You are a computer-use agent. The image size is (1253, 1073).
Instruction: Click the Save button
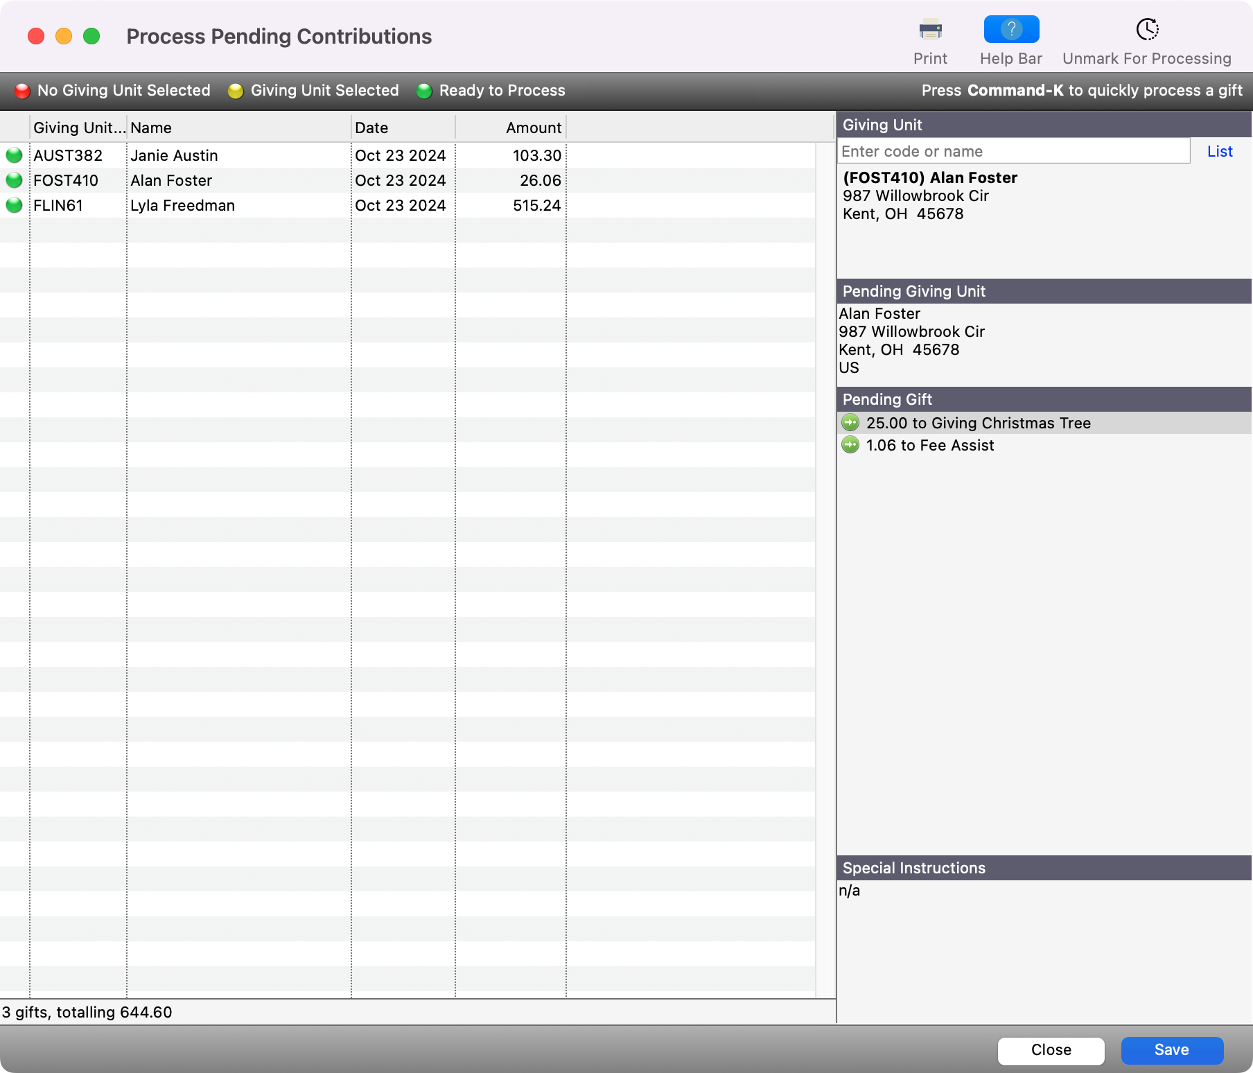pyautogui.click(x=1171, y=1050)
